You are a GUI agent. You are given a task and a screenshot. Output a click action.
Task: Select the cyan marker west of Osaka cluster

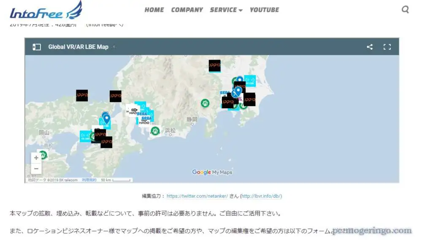(x=85, y=136)
